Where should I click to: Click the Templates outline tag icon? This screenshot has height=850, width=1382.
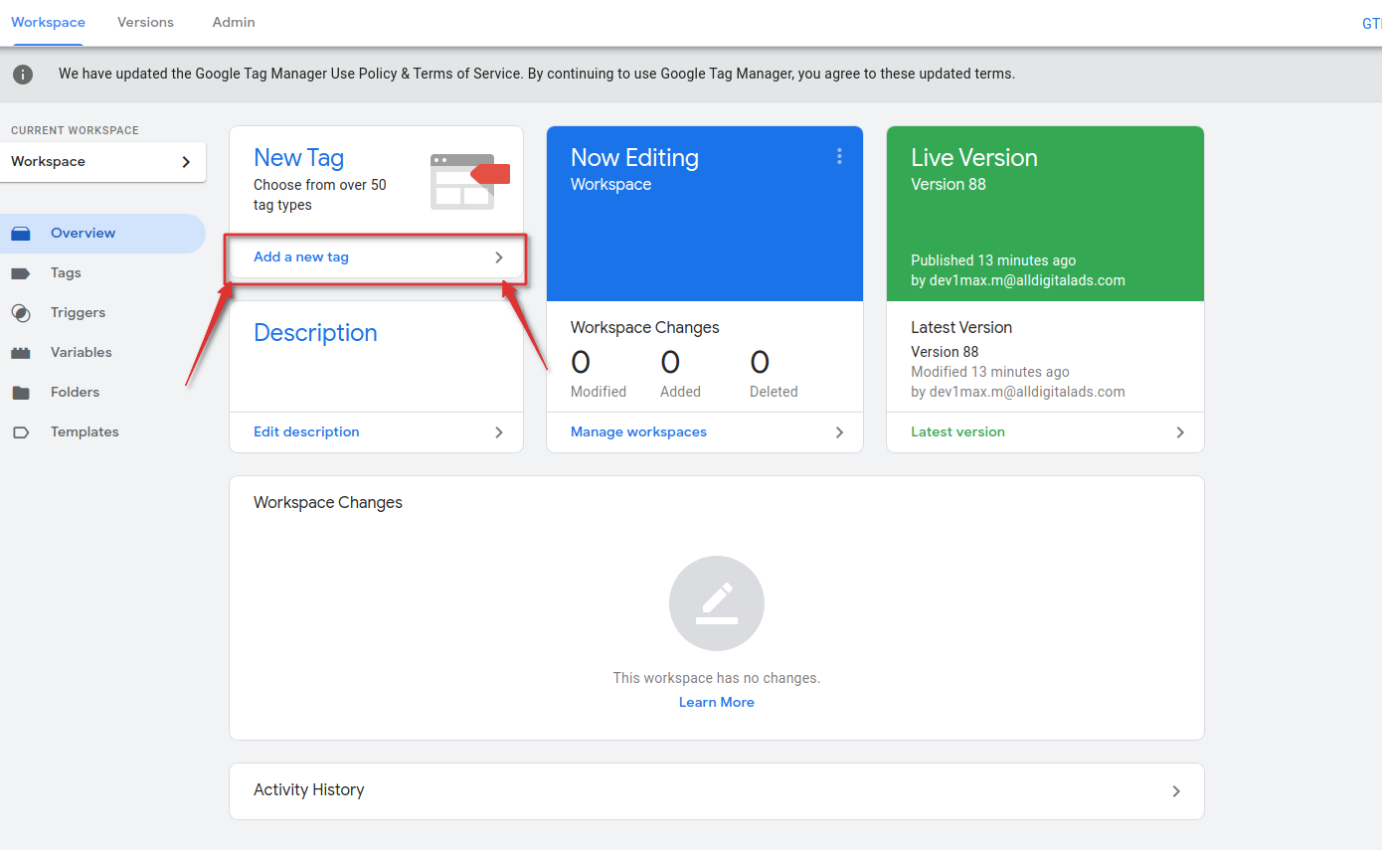[x=21, y=432]
